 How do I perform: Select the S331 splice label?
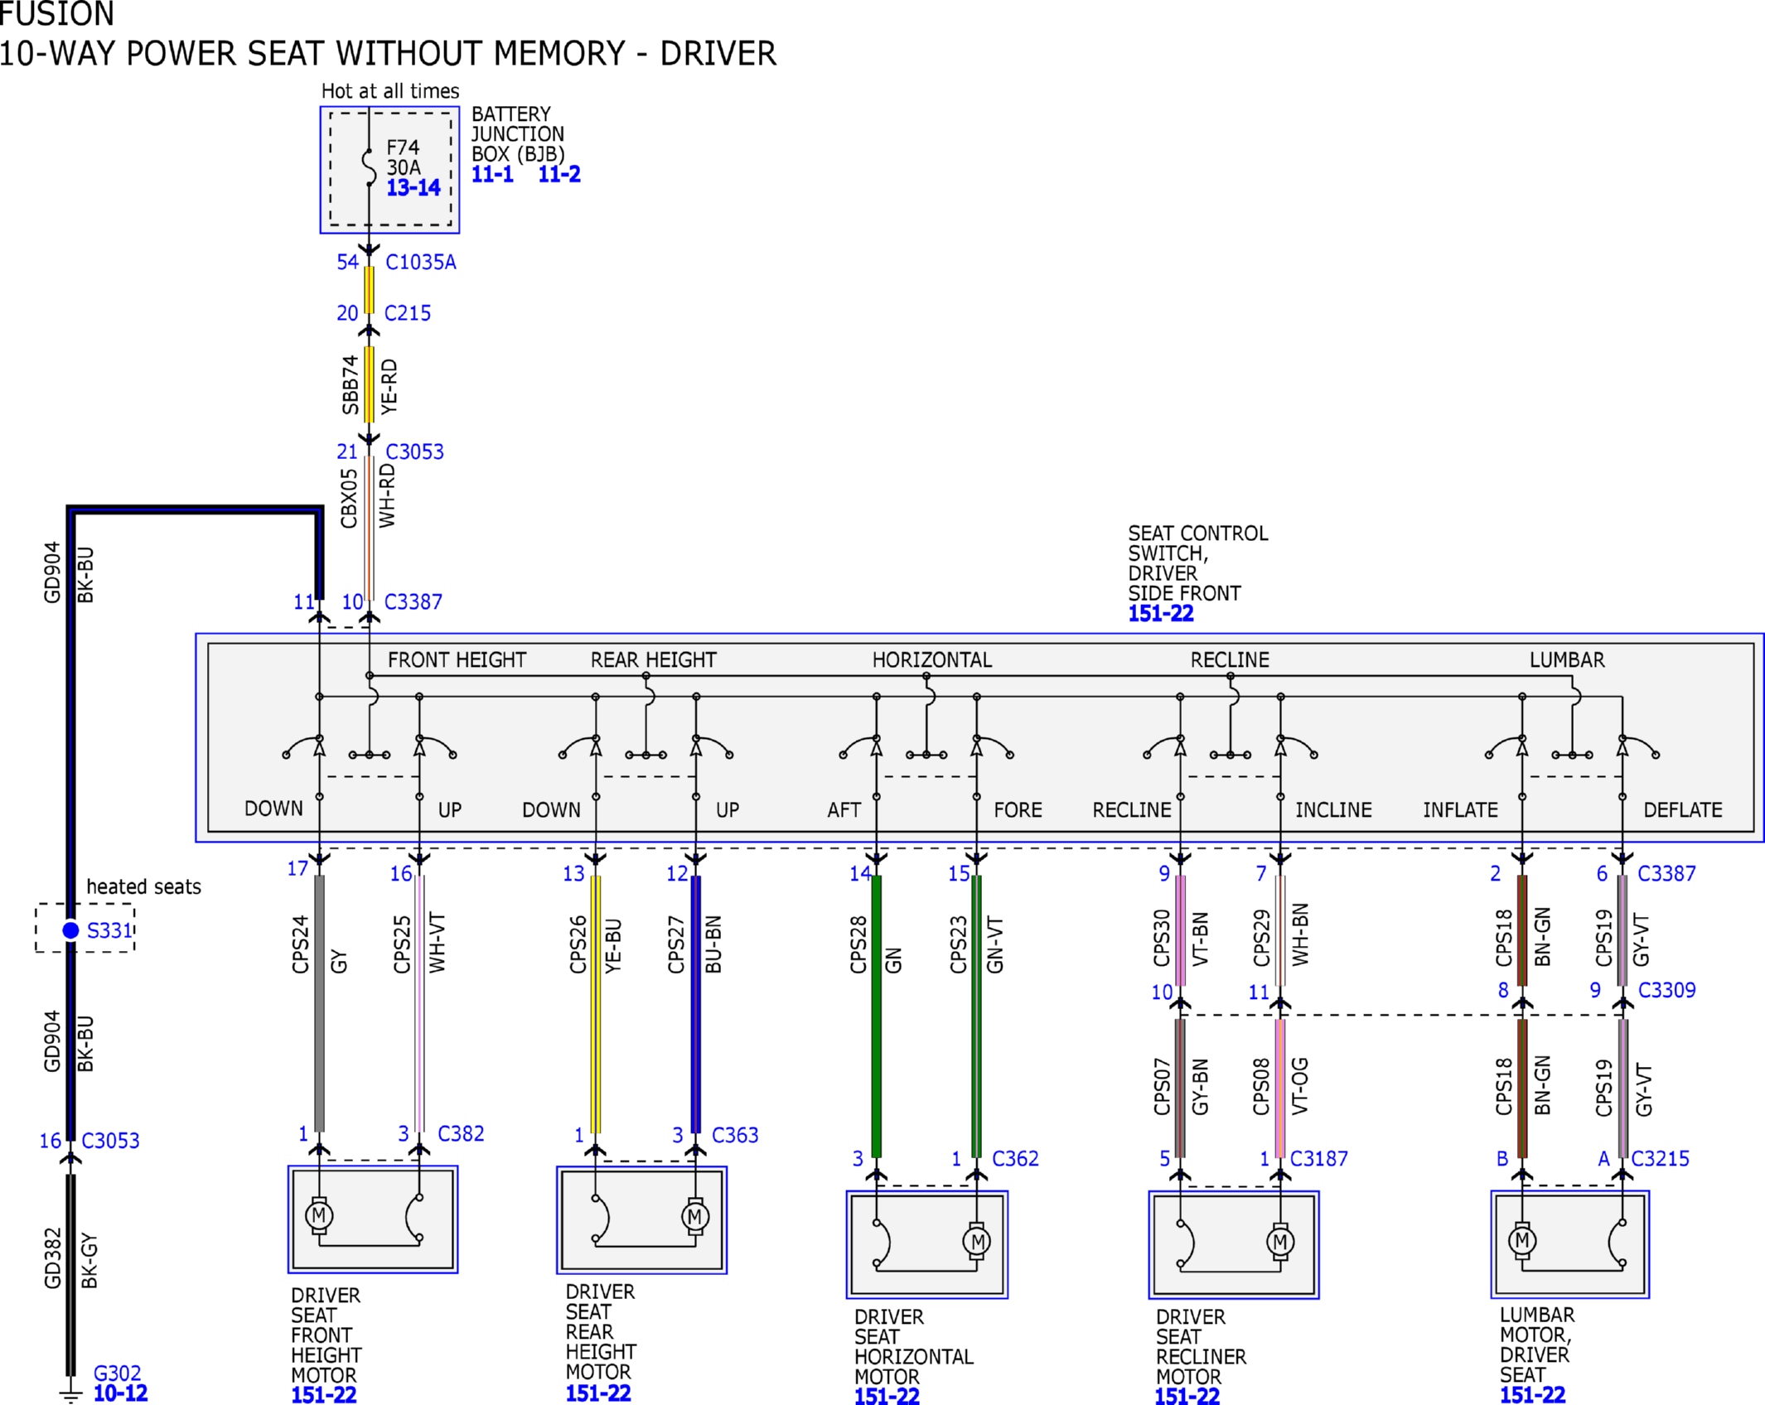pos(109,930)
